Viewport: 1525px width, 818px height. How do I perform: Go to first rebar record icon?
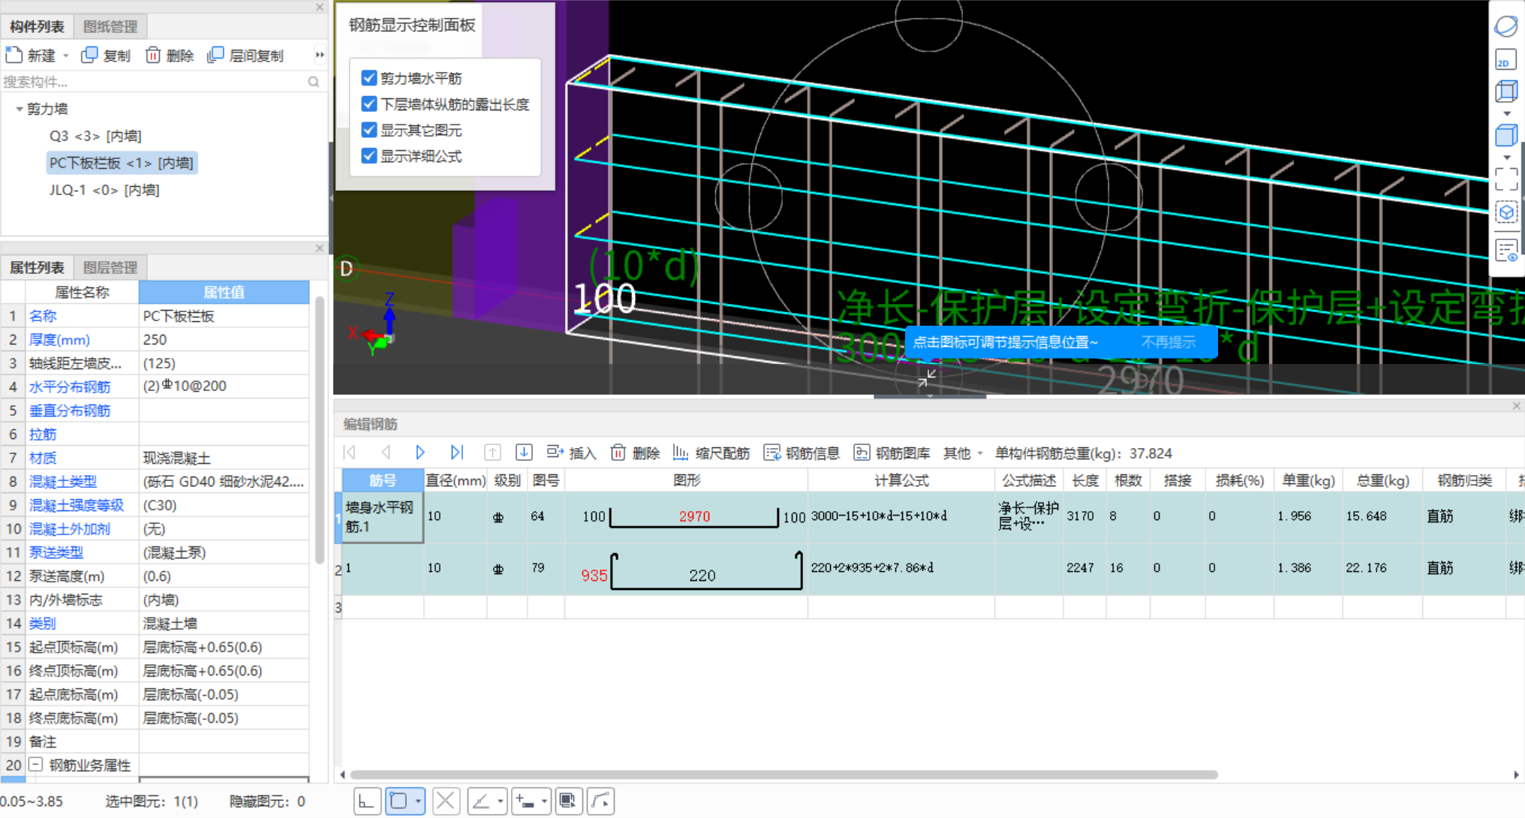click(350, 453)
